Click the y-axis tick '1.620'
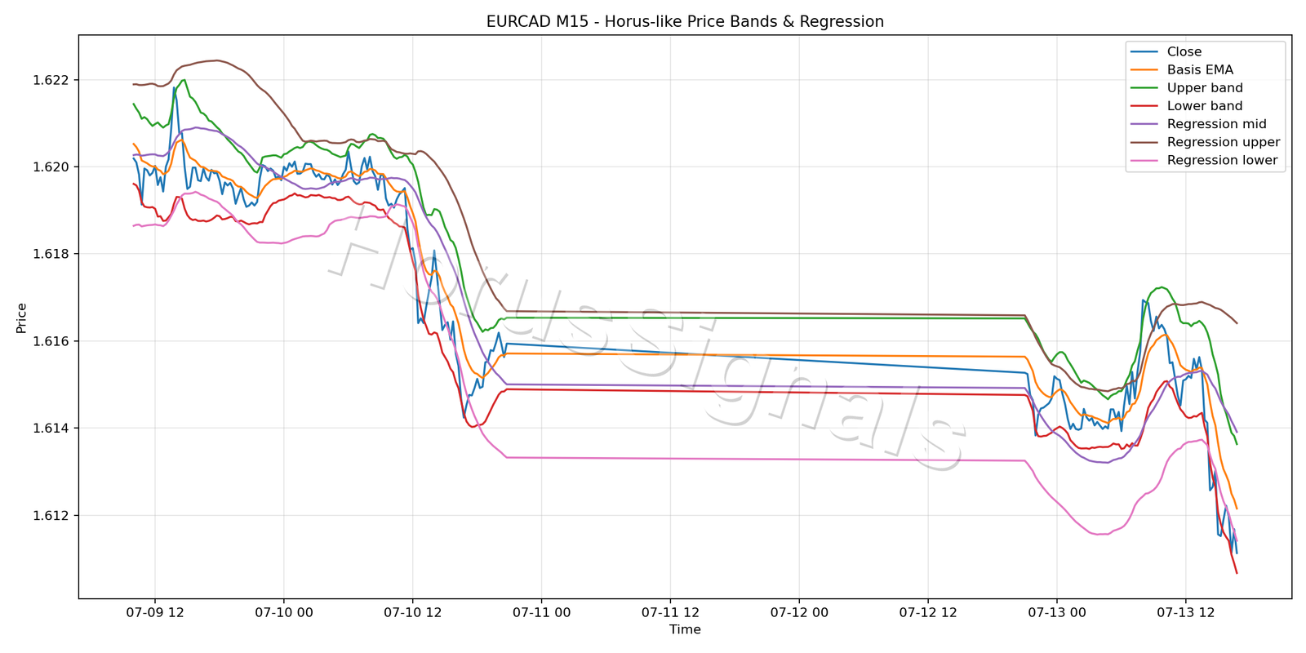The height and width of the screenshot is (653, 1306). click(51, 167)
